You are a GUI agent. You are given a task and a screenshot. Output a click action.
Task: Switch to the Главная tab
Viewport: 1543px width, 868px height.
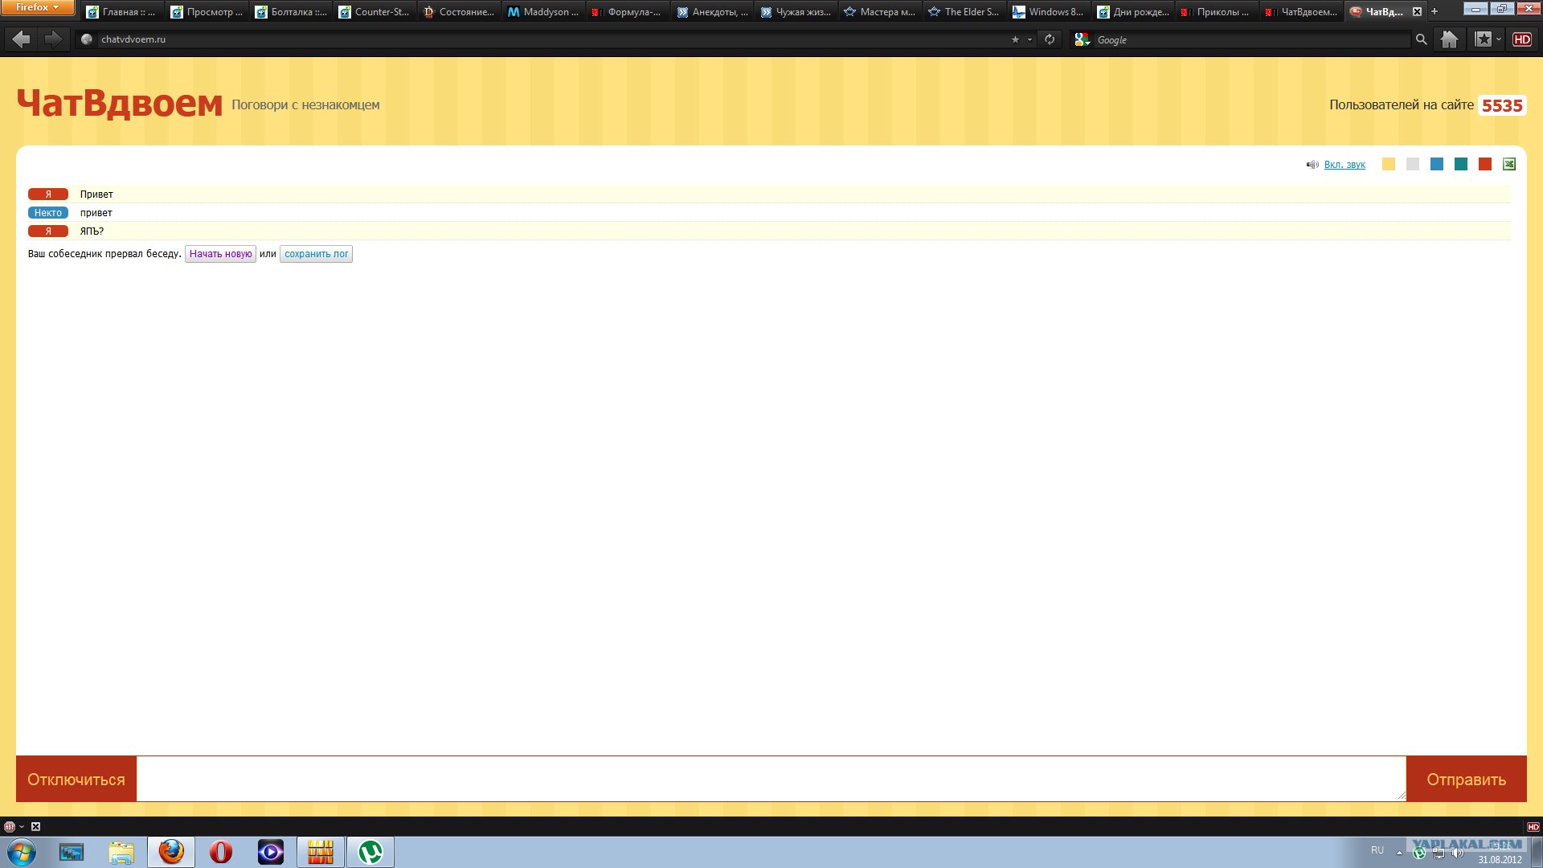click(x=121, y=12)
